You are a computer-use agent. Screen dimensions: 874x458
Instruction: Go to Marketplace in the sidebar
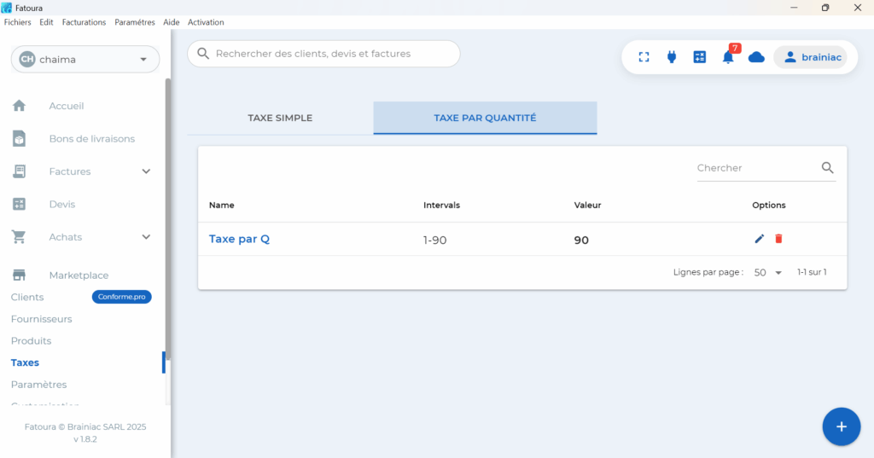pyautogui.click(x=79, y=275)
